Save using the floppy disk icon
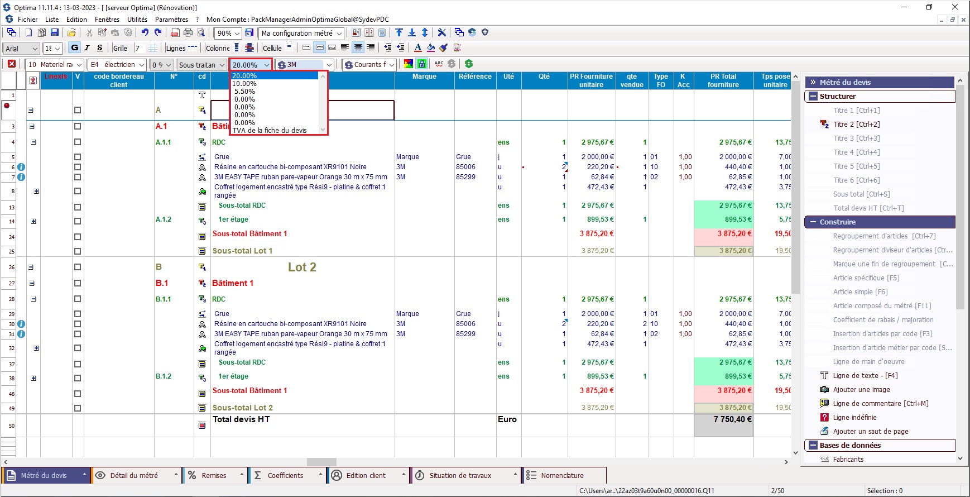 click(x=55, y=33)
